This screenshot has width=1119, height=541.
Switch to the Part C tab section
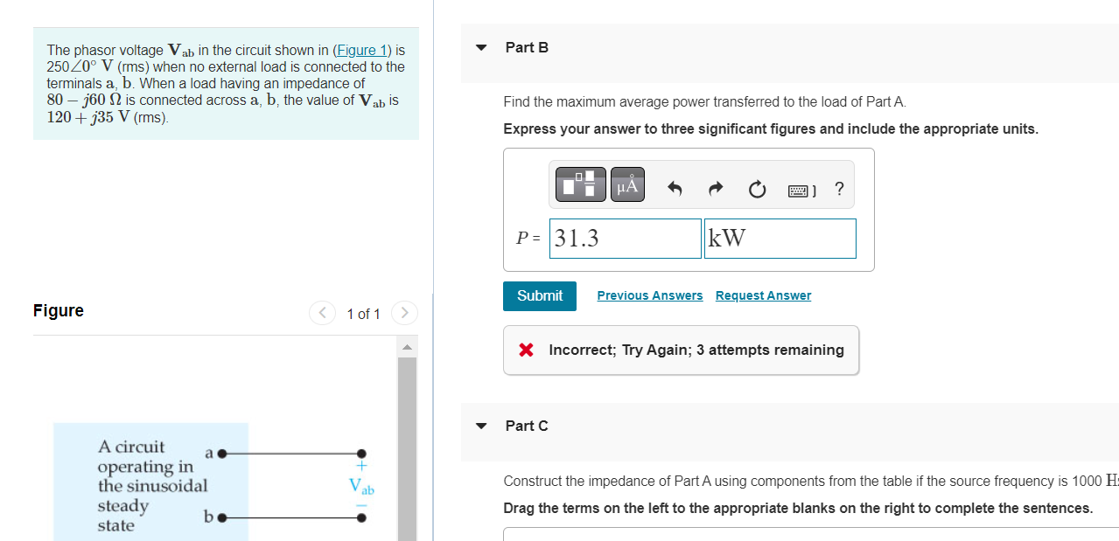[527, 426]
